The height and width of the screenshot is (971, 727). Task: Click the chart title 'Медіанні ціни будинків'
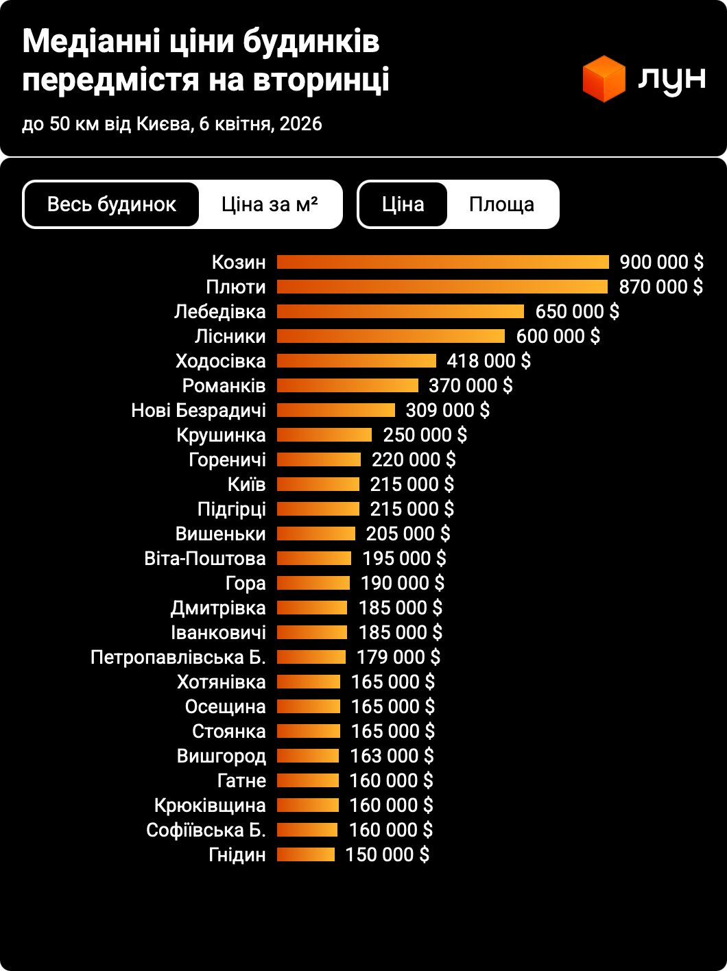pyautogui.click(x=201, y=43)
